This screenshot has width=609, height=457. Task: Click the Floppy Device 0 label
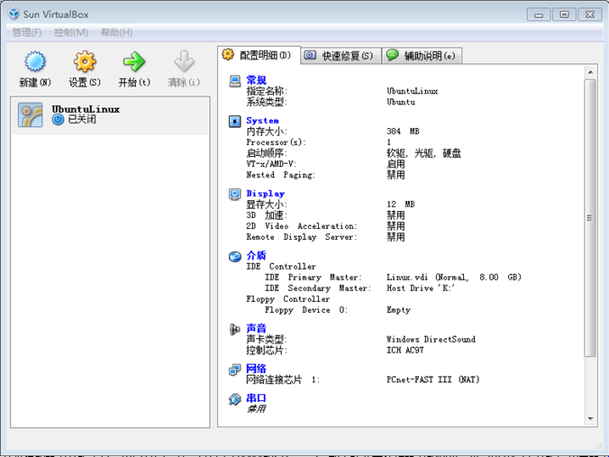[x=306, y=310]
